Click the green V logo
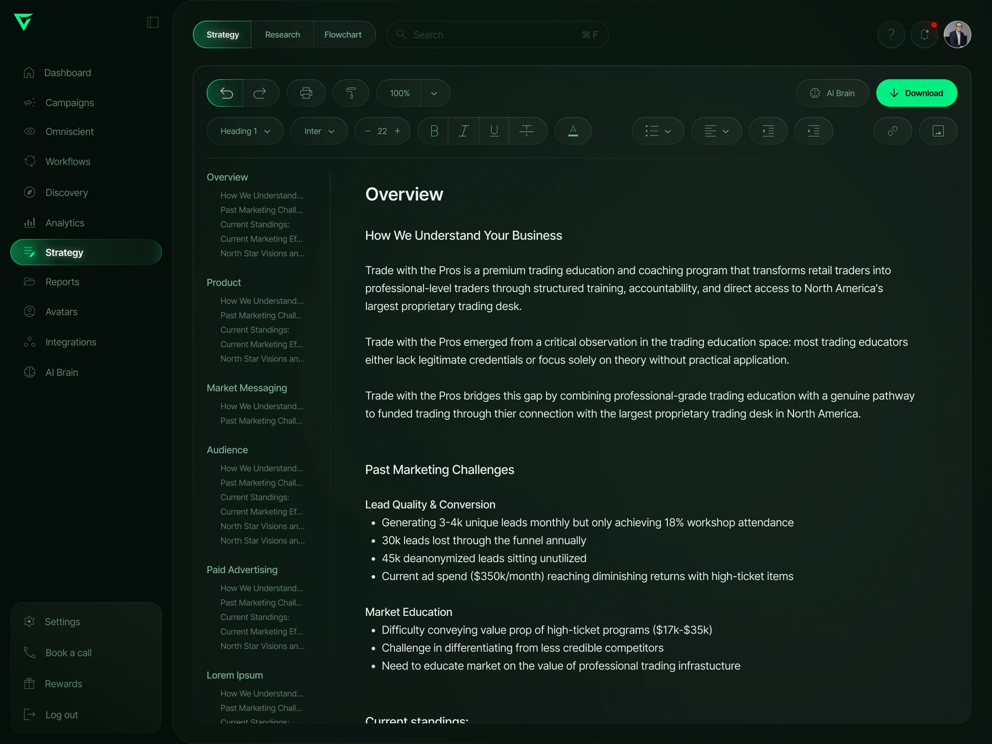Image resolution: width=992 pixels, height=744 pixels. [x=23, y=22]
